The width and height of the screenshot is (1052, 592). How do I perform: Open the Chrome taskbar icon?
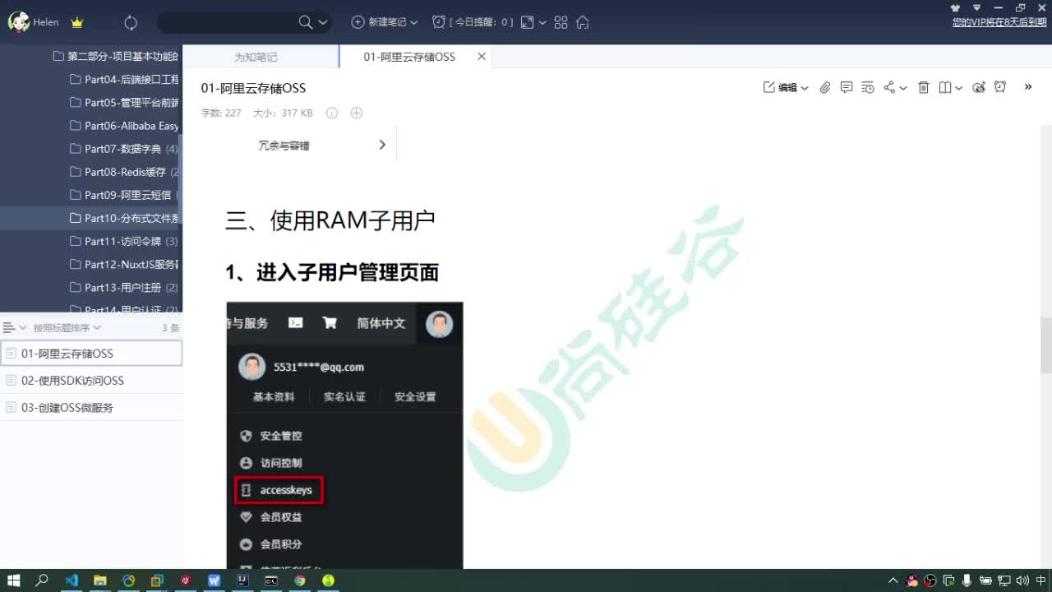300,580
